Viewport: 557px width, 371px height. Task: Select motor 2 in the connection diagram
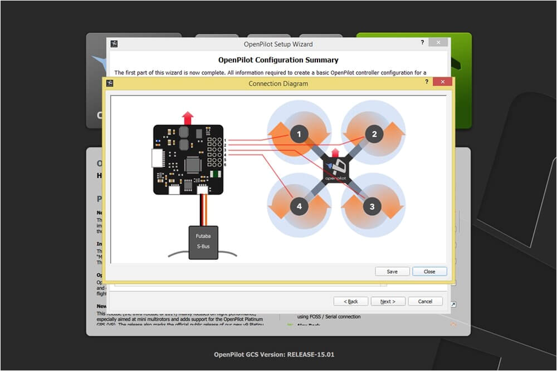373,134
